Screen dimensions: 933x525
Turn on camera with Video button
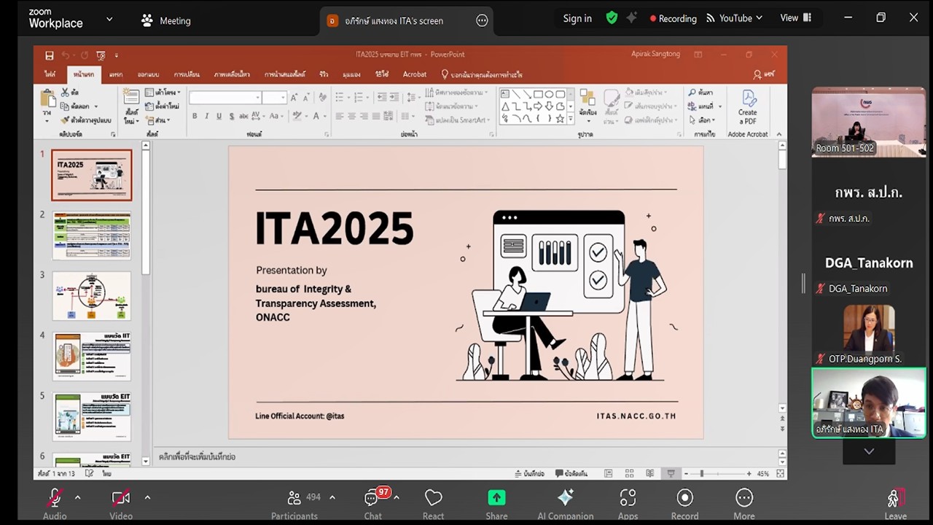pyautogui.click(x=120, y=497)
